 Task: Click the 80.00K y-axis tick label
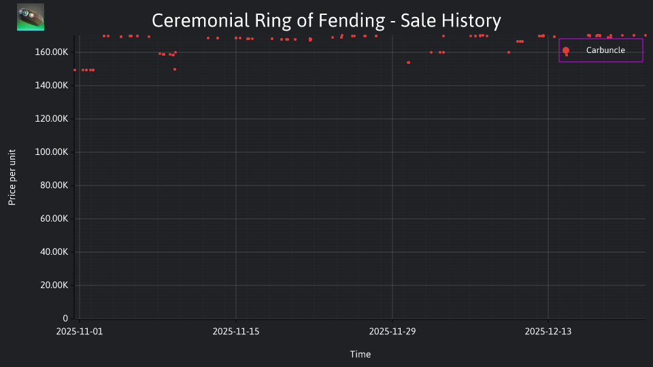pos(54,185)
